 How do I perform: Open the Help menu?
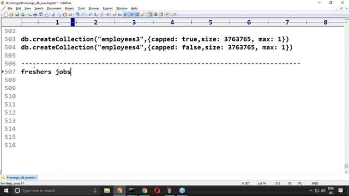point(134,9)
